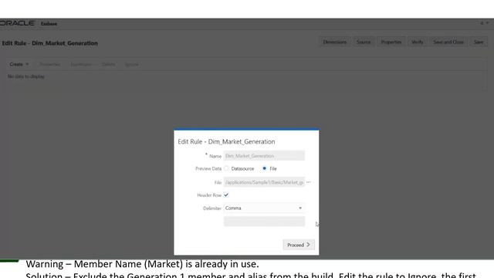The height and width of the screenshot is (278, 494).
Task: Click the Source button
Action: coord(364,42)
